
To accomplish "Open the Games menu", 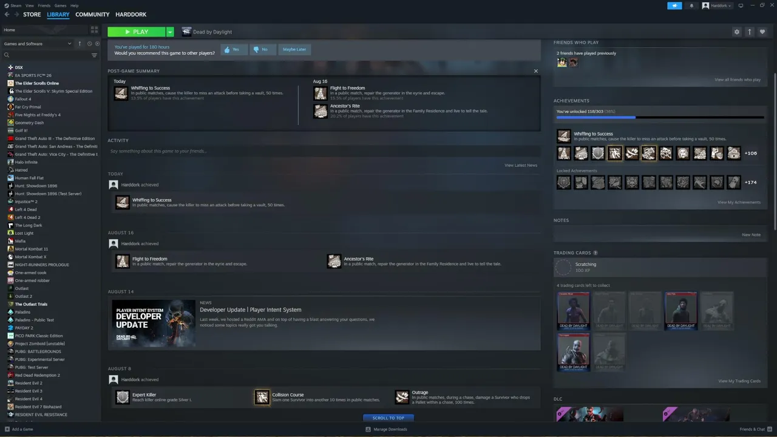I will (x=60, y=5).
